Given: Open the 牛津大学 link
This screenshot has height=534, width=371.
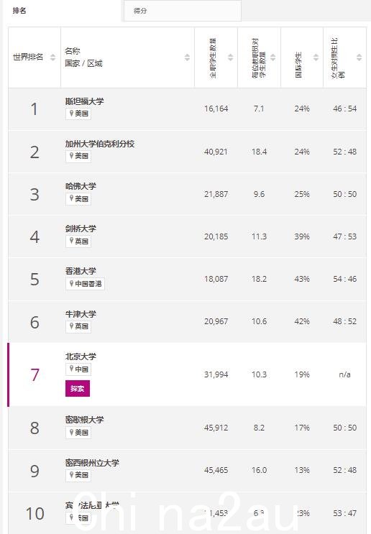Looking at the screenshot, I should [81, 314].
